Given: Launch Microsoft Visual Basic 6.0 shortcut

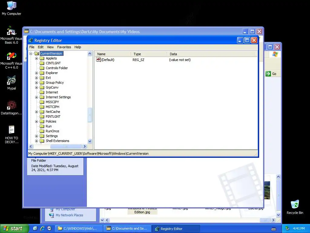Looking at the screenshot, I should tap(12, 35).
